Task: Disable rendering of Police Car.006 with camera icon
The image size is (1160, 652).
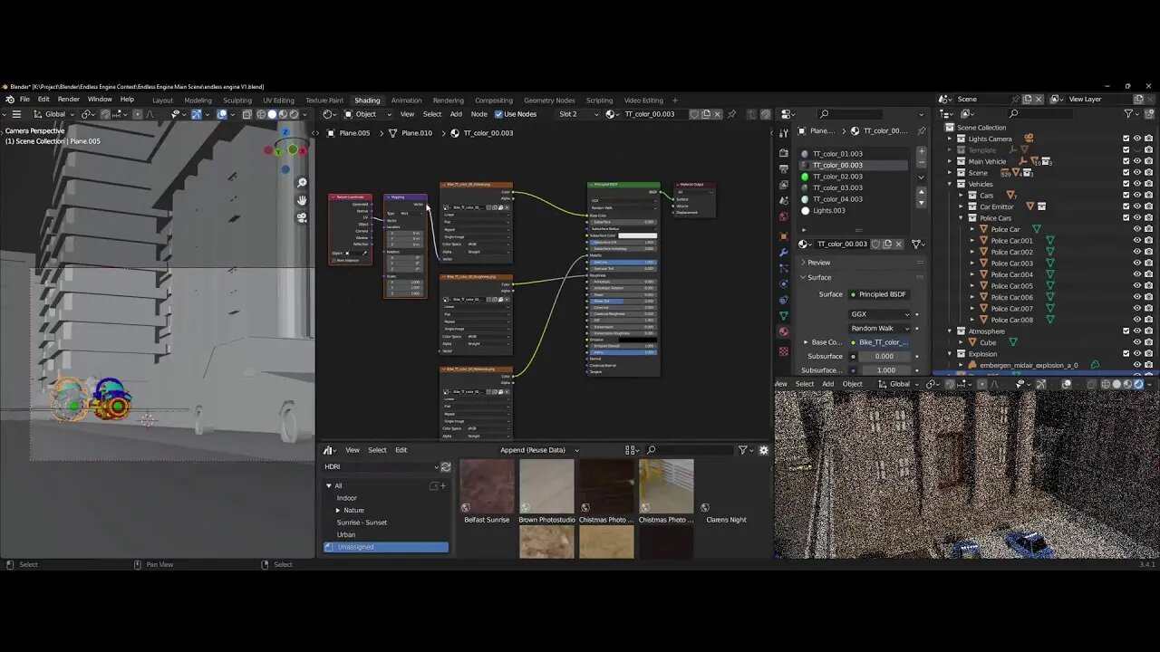Action: coord(1148,297)
